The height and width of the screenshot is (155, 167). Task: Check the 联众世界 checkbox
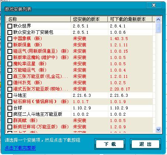[10, 26]
